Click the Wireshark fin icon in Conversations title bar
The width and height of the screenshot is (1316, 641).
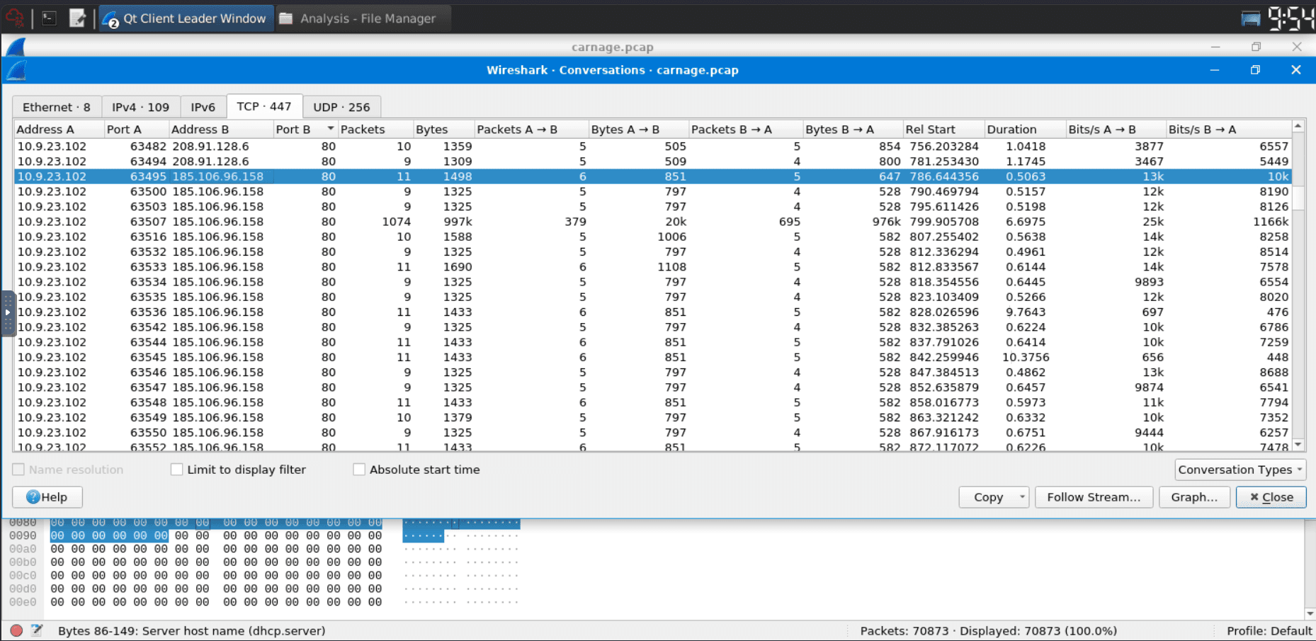tap(16, 70)
